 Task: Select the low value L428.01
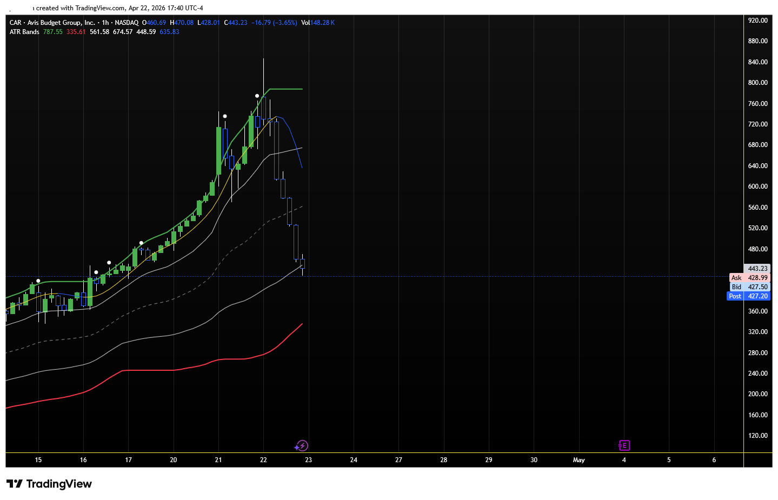tap(209, 23)
